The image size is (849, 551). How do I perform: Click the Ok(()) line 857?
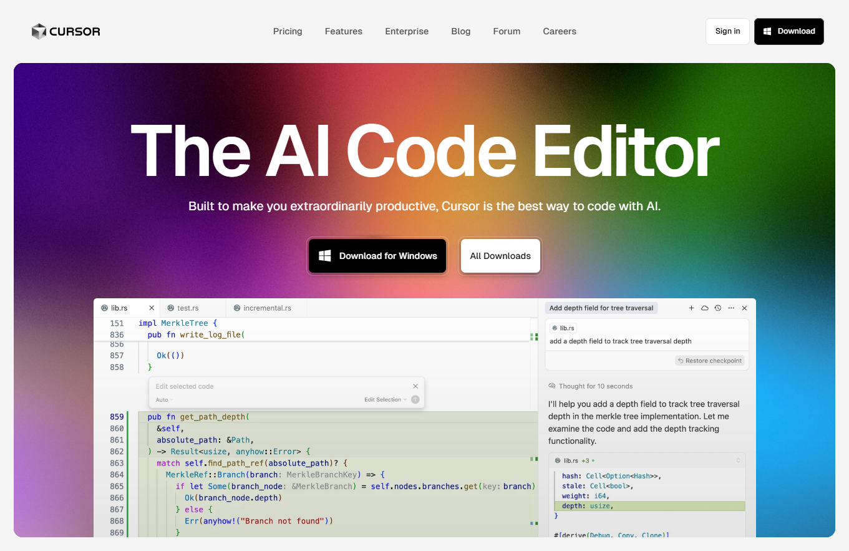(x=170, y=356)
